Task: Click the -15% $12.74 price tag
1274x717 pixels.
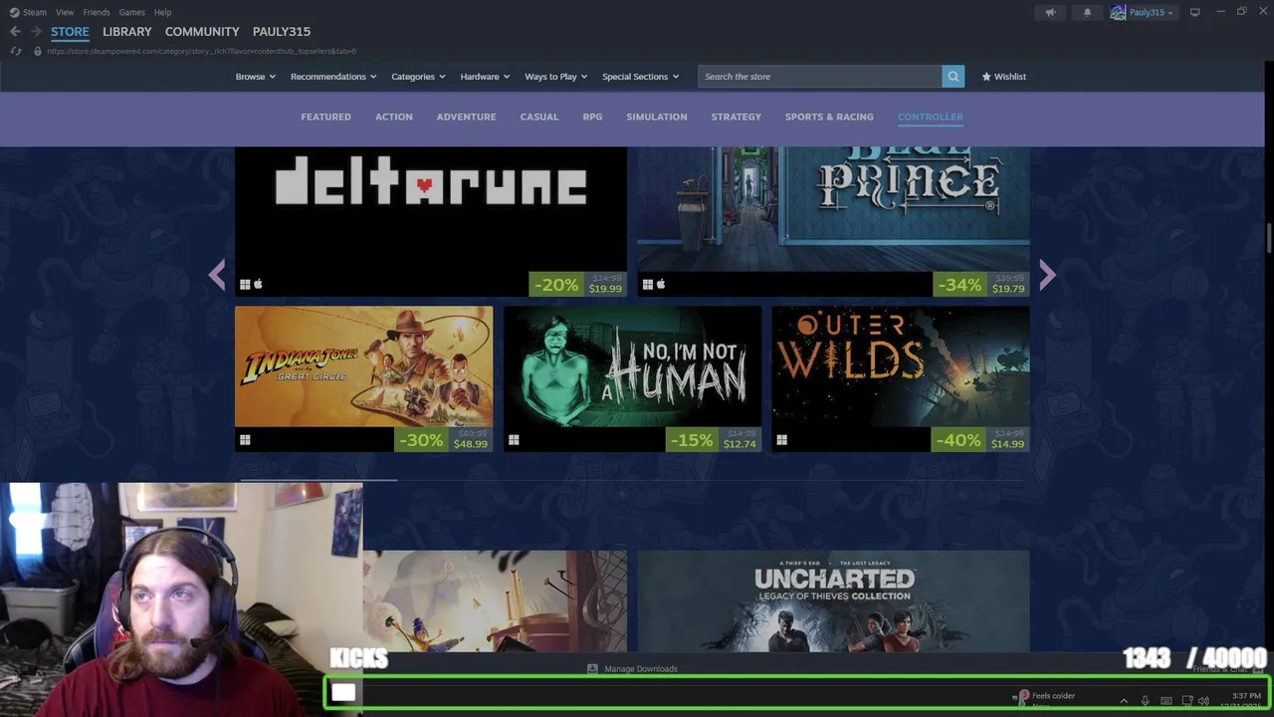Action: point(713,440)
